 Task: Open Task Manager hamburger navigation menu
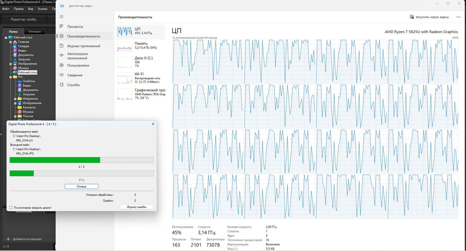[62, 17]
